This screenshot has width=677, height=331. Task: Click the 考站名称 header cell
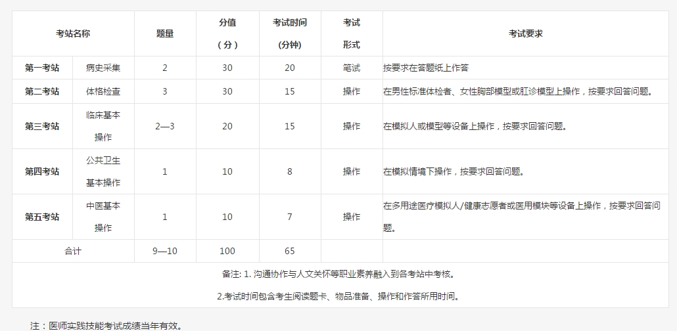73,33
